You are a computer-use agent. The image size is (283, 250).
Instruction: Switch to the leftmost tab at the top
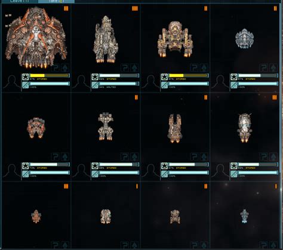click(x=19, y=1)
